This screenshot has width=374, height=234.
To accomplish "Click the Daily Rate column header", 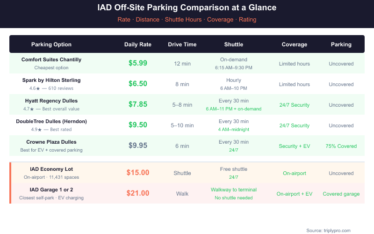I will point(138,44).
